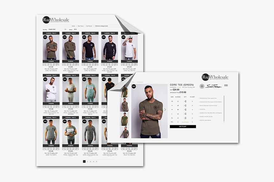Click Available bar under Core Tee (Green) image

(x=51, y=62)
